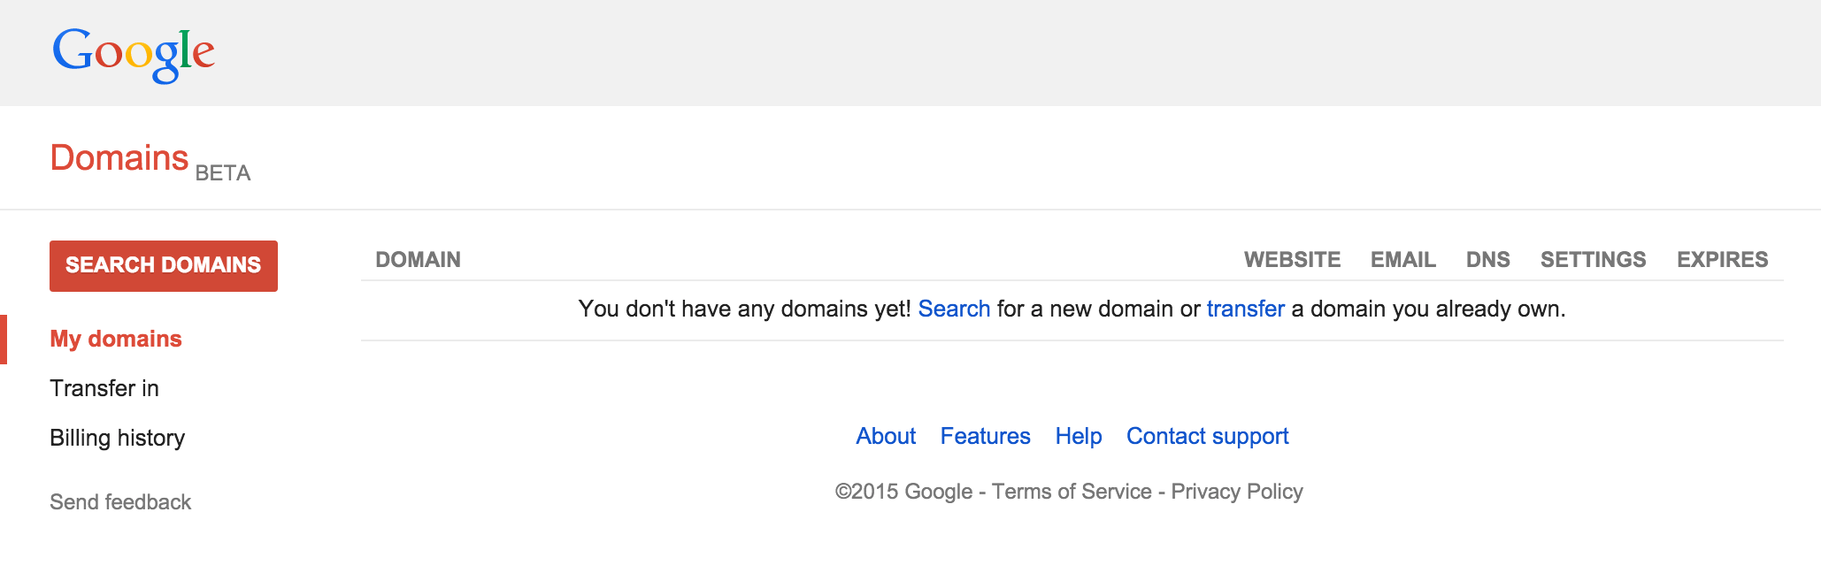This screenshot has width=1821, height=573.
Task: Click the DOMAIN column header
Action: tap(418, 260)
